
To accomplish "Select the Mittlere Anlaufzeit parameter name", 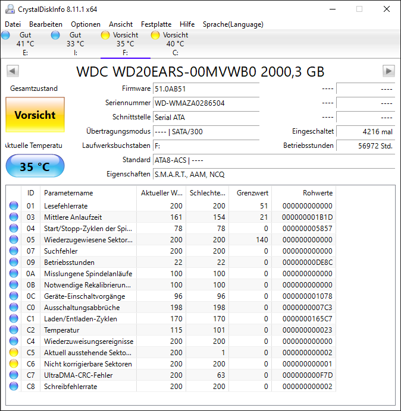I will tap(73, 217).
